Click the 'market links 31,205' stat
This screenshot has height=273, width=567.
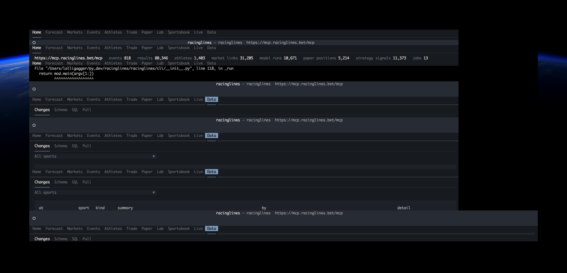[232, 58]
